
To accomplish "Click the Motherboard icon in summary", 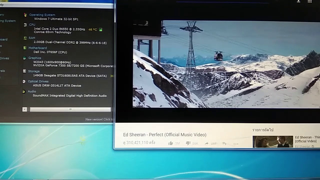I will point(24,48).
